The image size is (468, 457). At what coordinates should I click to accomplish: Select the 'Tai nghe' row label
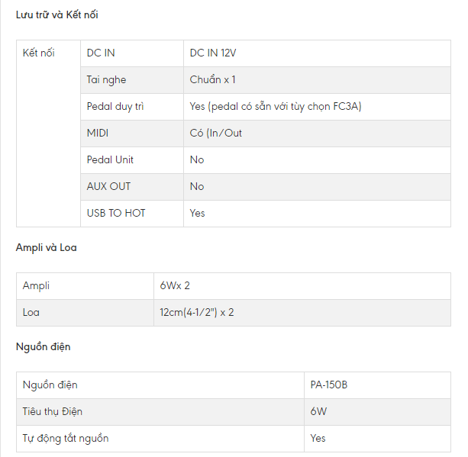point(106,80)
